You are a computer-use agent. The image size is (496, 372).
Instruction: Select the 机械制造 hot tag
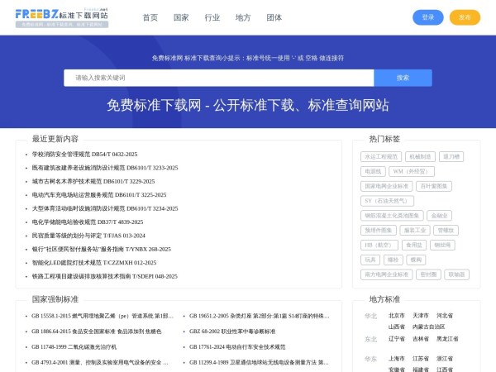pos(420,156)
